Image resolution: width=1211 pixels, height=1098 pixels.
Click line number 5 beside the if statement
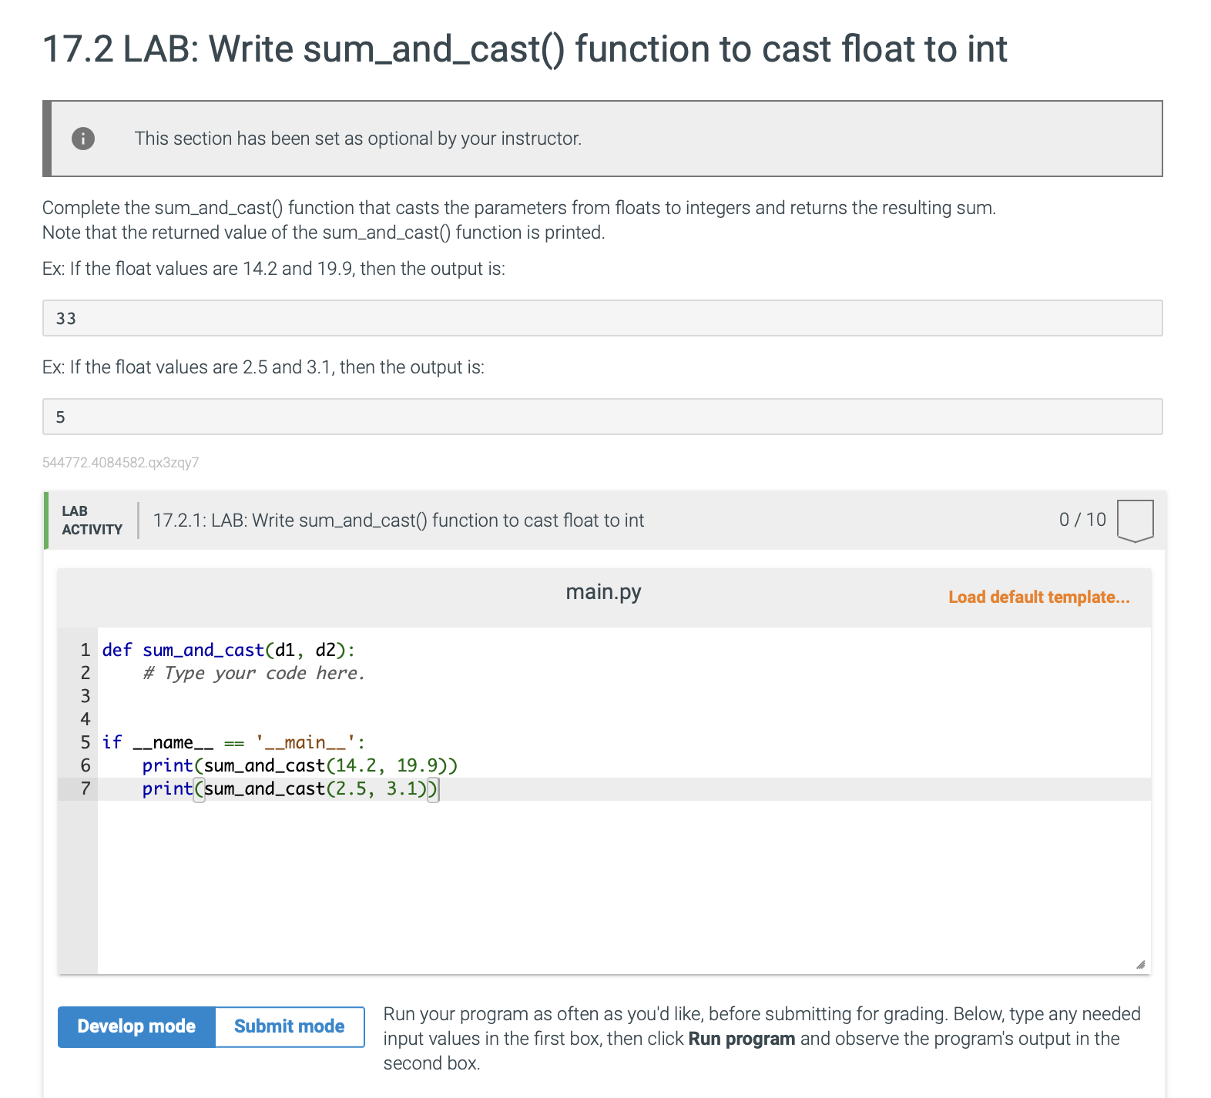pyautogui.click(x=85, y=742)
